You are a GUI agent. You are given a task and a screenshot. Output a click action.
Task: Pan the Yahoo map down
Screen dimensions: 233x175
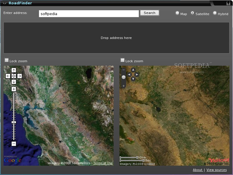tap(133, 79)
